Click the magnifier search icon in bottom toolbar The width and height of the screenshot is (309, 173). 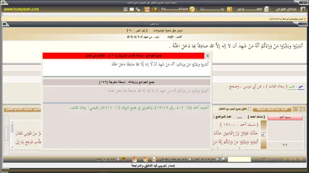pos(223,159)
